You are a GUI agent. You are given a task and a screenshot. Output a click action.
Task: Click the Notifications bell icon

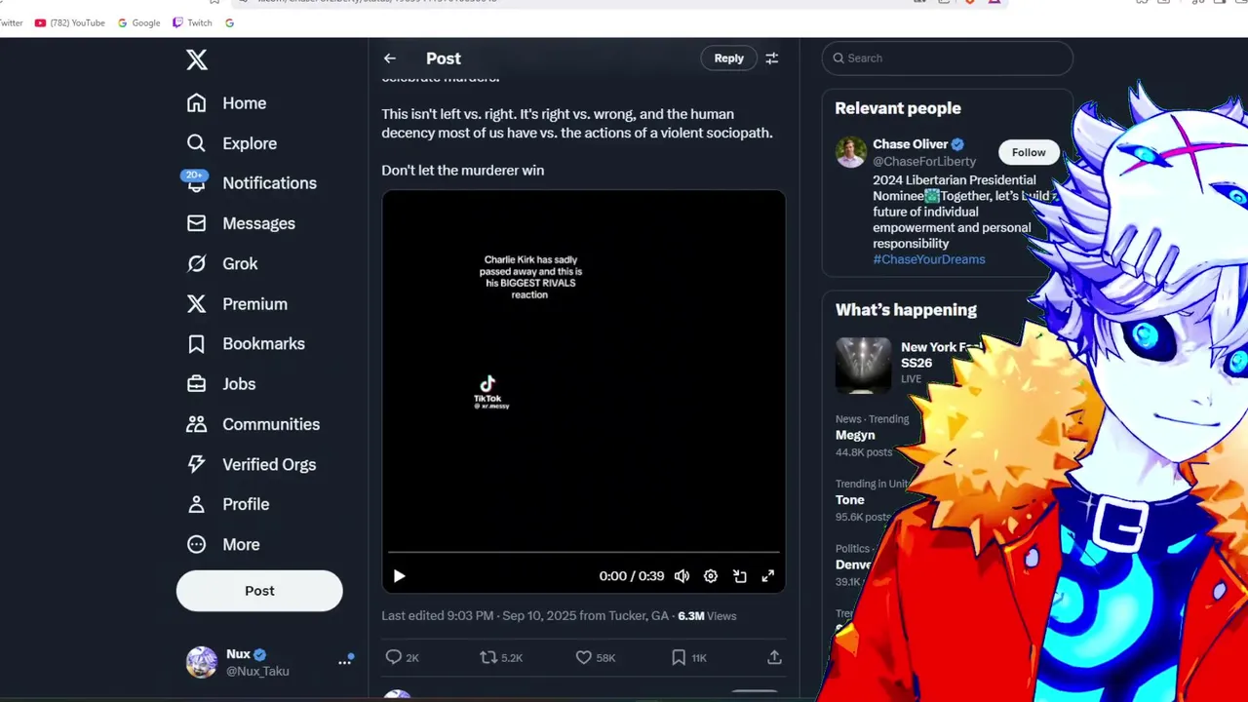pyautogui.click(x=197, y=183)
